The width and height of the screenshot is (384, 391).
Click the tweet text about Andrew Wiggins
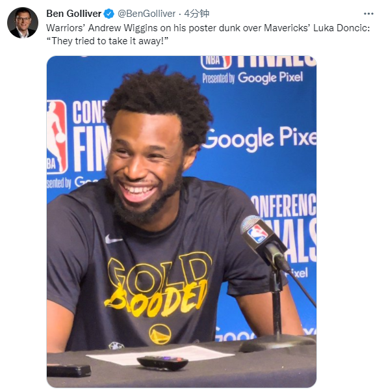click(x=208, y=34)
